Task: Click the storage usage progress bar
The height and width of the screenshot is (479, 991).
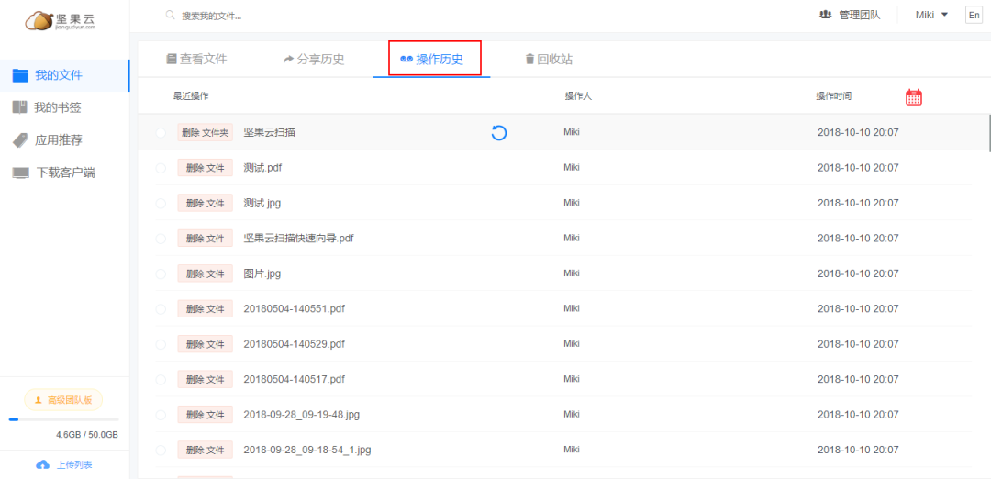Action: [64, 419]
